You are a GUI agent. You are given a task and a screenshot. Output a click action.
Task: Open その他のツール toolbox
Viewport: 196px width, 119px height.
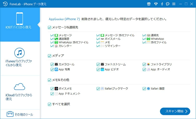pyautogui.click(x=20, y=114)
